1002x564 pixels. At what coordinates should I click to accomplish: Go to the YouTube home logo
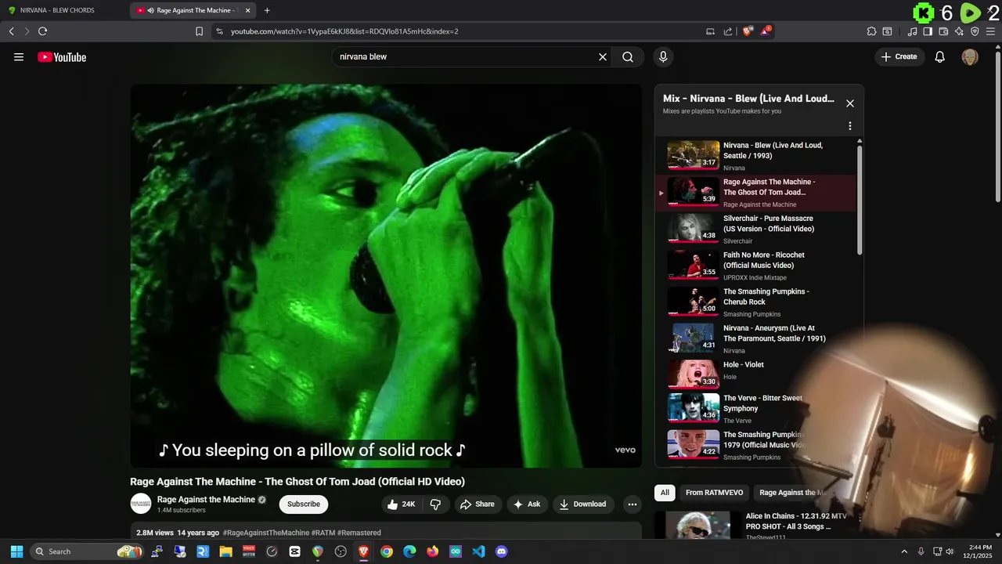(x=62, y=57)
